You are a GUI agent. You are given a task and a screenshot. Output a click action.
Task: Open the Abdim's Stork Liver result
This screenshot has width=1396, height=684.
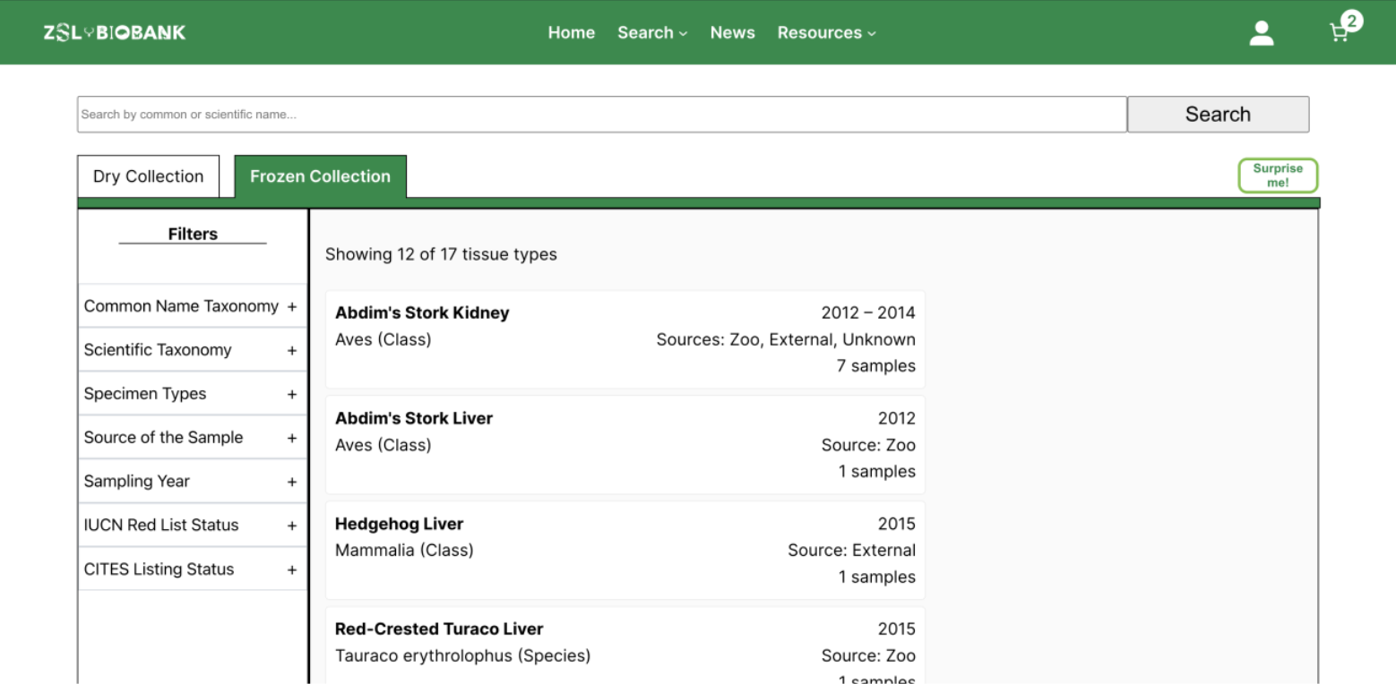[x=625, y=445]
